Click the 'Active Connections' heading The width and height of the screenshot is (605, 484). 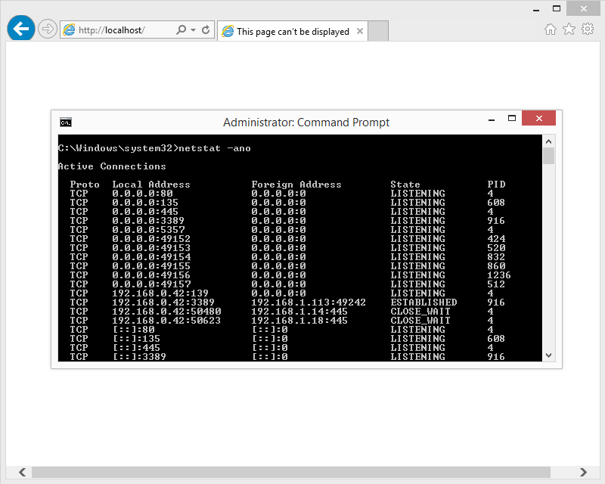[112, 166]
